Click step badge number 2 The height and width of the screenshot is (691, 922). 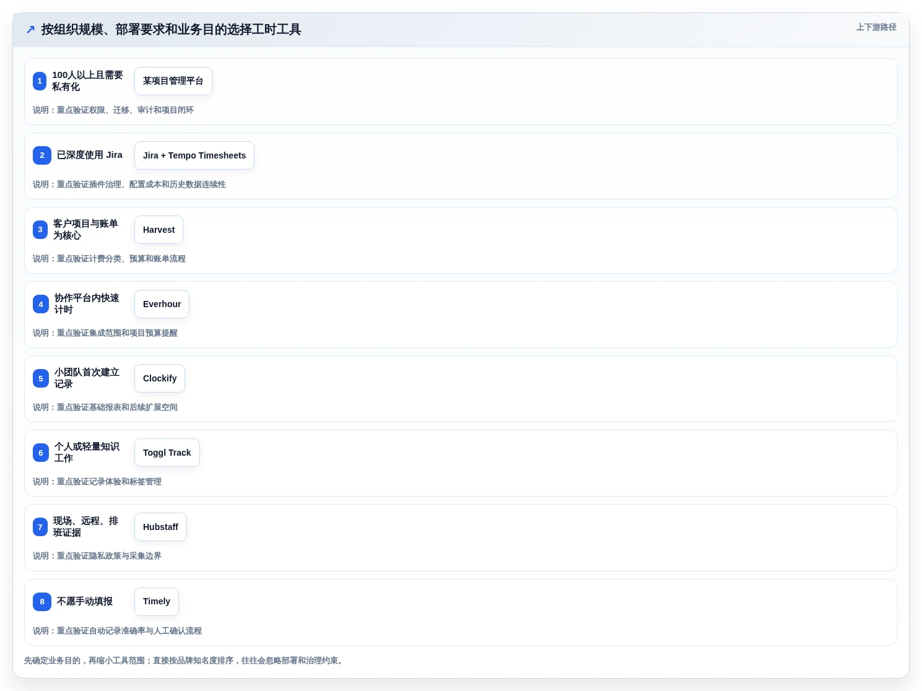[x=42, y=155]
